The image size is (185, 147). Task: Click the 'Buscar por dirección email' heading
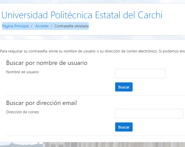coord(41,103)
